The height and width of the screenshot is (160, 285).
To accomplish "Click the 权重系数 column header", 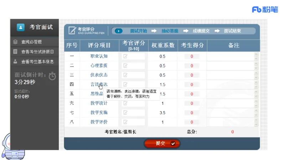I will [x=163, y=46].
